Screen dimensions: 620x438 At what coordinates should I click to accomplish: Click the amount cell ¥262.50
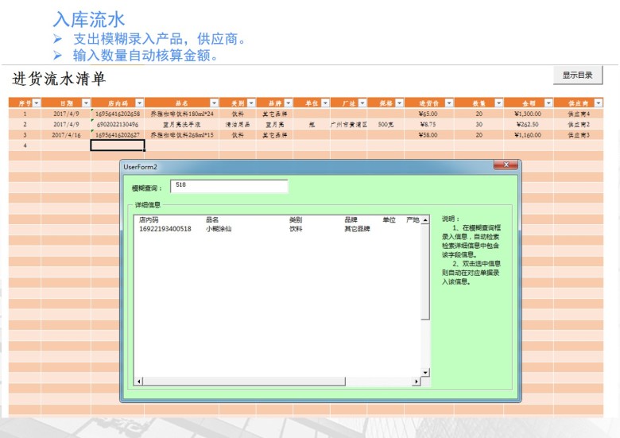(529, 125)
